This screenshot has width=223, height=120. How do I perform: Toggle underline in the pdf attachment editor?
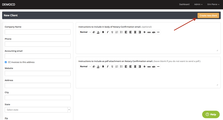112,66
